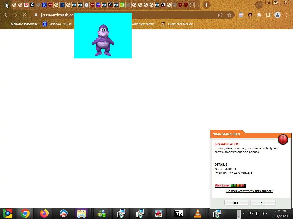Open the Windows ISOs bookmark

pos(57,24)
